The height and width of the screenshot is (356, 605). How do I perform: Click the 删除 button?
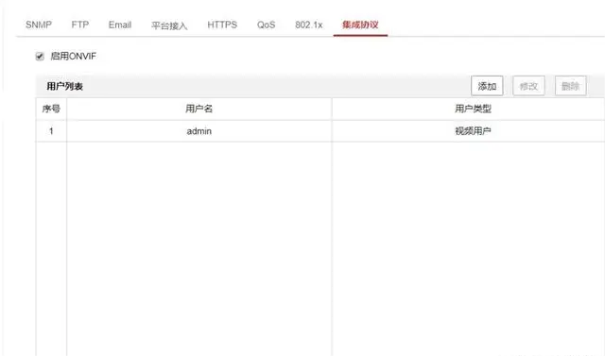[571, 86]
